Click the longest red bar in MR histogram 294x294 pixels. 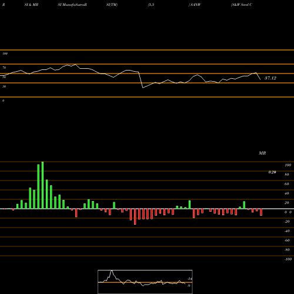coord(135,216)
